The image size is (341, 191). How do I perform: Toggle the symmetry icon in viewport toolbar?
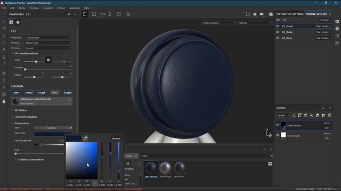[x=103, y=14]
